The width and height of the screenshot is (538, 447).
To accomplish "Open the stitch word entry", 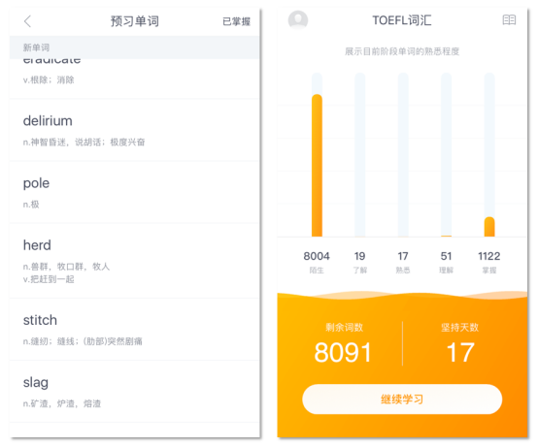I will (x=134, y=329).
